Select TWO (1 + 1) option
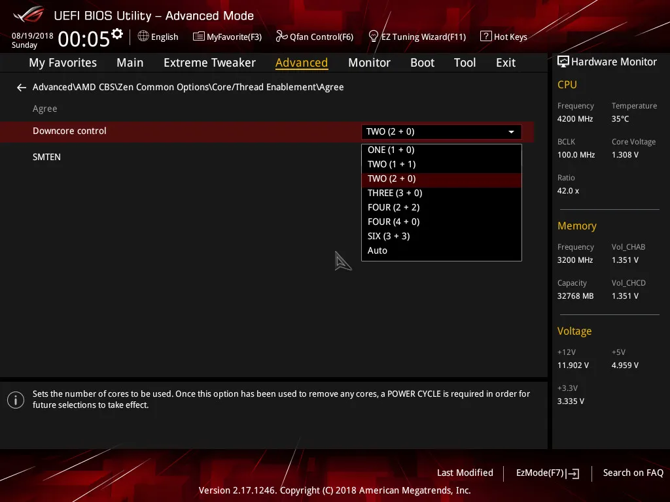This screenshot has height=502, width=670. (442, 164)
